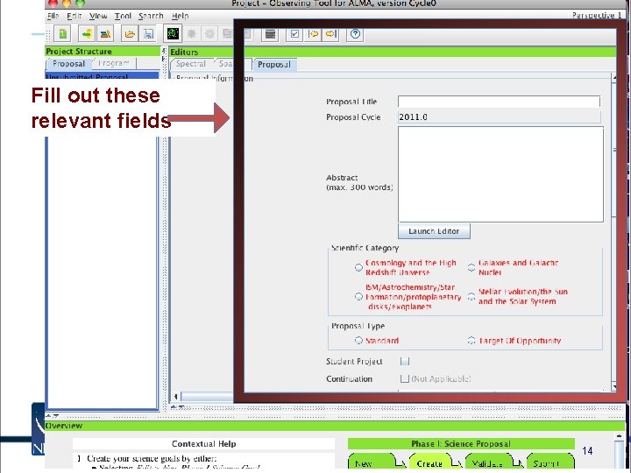Open help with the question-mark icon
631x473 pixels.
(355, 34)
